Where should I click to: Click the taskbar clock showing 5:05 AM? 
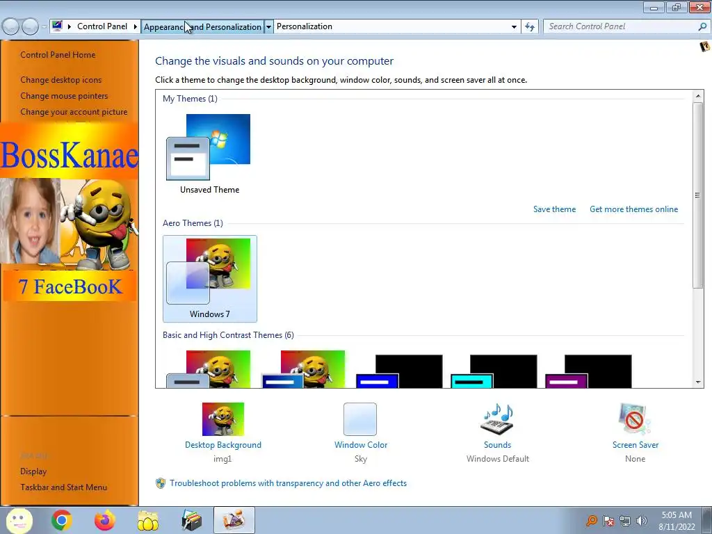pyautogui.click(x=677, y=521)
